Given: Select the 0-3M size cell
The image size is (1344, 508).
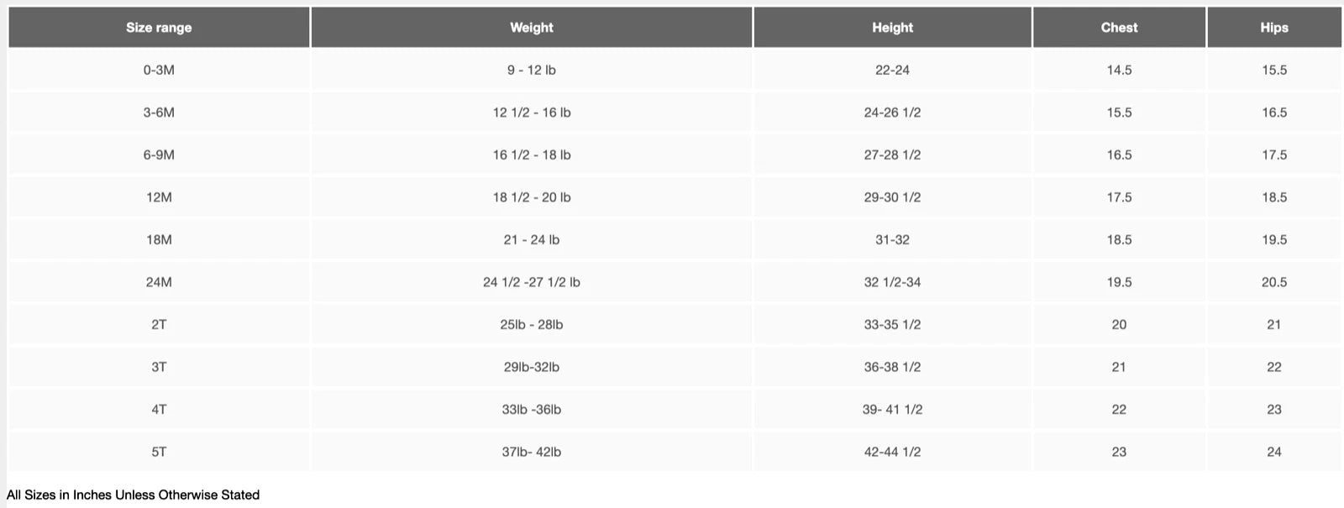Looking at the screenshot, I should 159,71.
